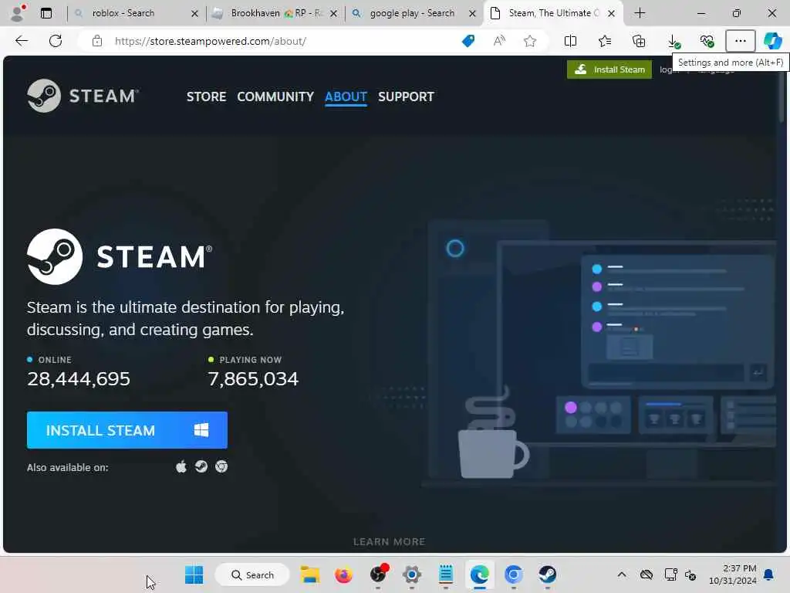Open the Windows Start menu
This screenshot has height=593, width=790.
[x=194, y=574]
